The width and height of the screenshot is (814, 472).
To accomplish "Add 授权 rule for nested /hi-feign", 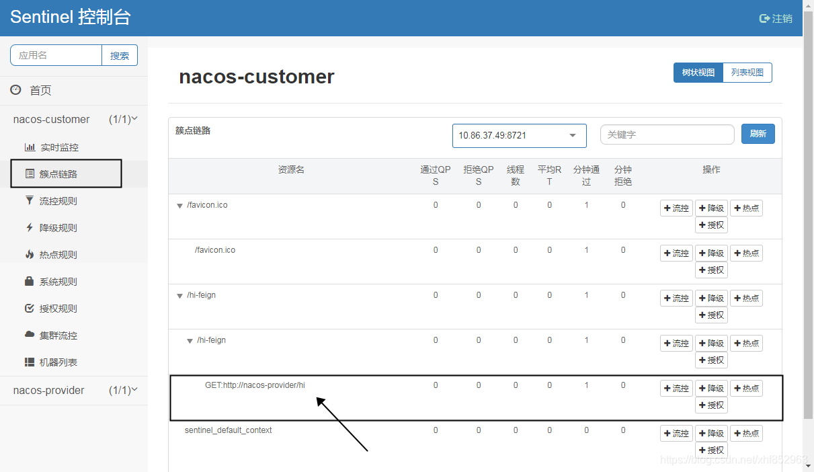I will [711, 360].
